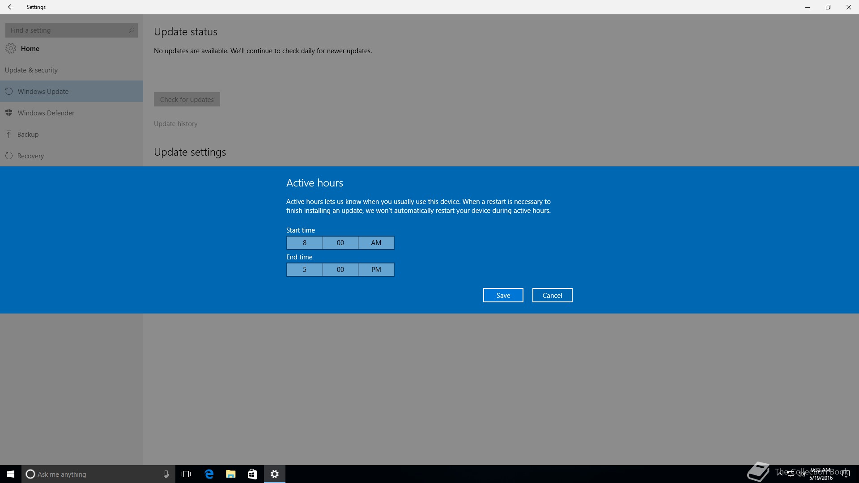Open the Update history link
The height and width of the screenshot is (483, 859).
(x=176, y=124)
